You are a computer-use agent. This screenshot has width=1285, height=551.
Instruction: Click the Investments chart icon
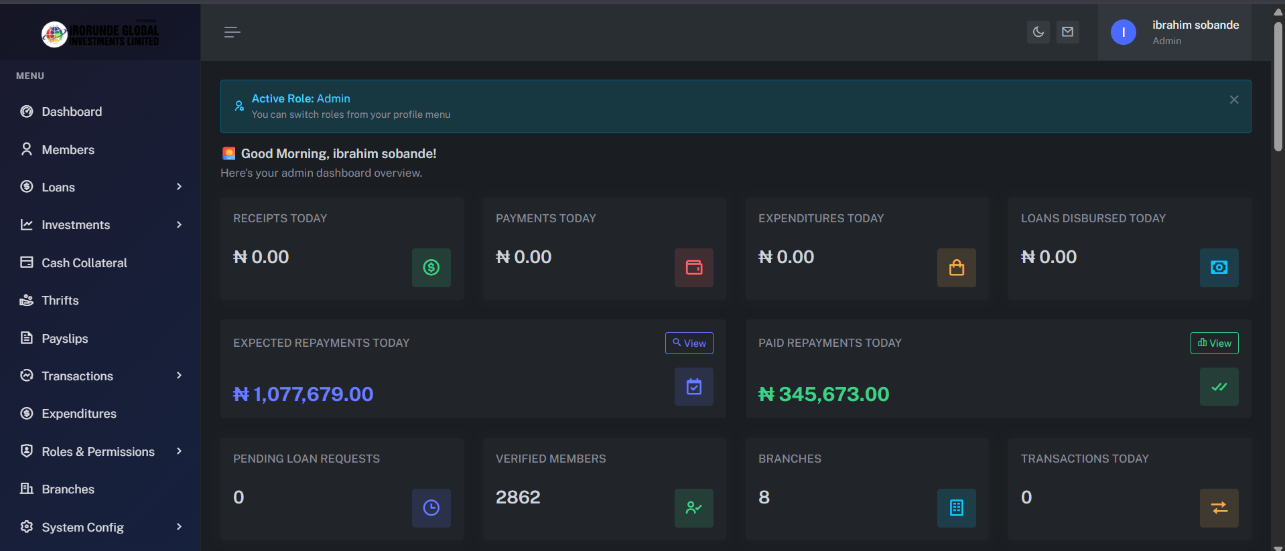tap(27, 225)
